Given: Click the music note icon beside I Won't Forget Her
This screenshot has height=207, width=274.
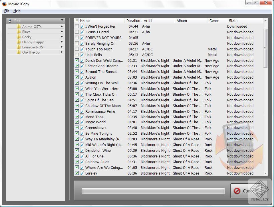Looking at the screenshot, I should pyautogui.click(x=82, y=26).
